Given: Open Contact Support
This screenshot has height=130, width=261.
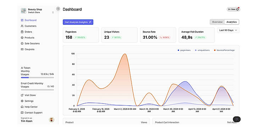Looking at the screenshot, I should click(33, 113).
